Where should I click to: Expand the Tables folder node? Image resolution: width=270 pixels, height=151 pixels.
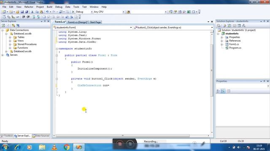10,37
